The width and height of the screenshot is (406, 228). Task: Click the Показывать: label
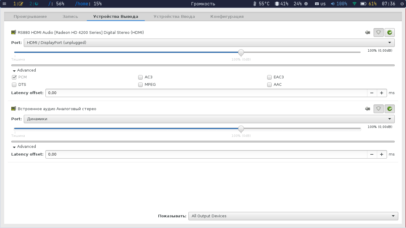click(172, 216)
